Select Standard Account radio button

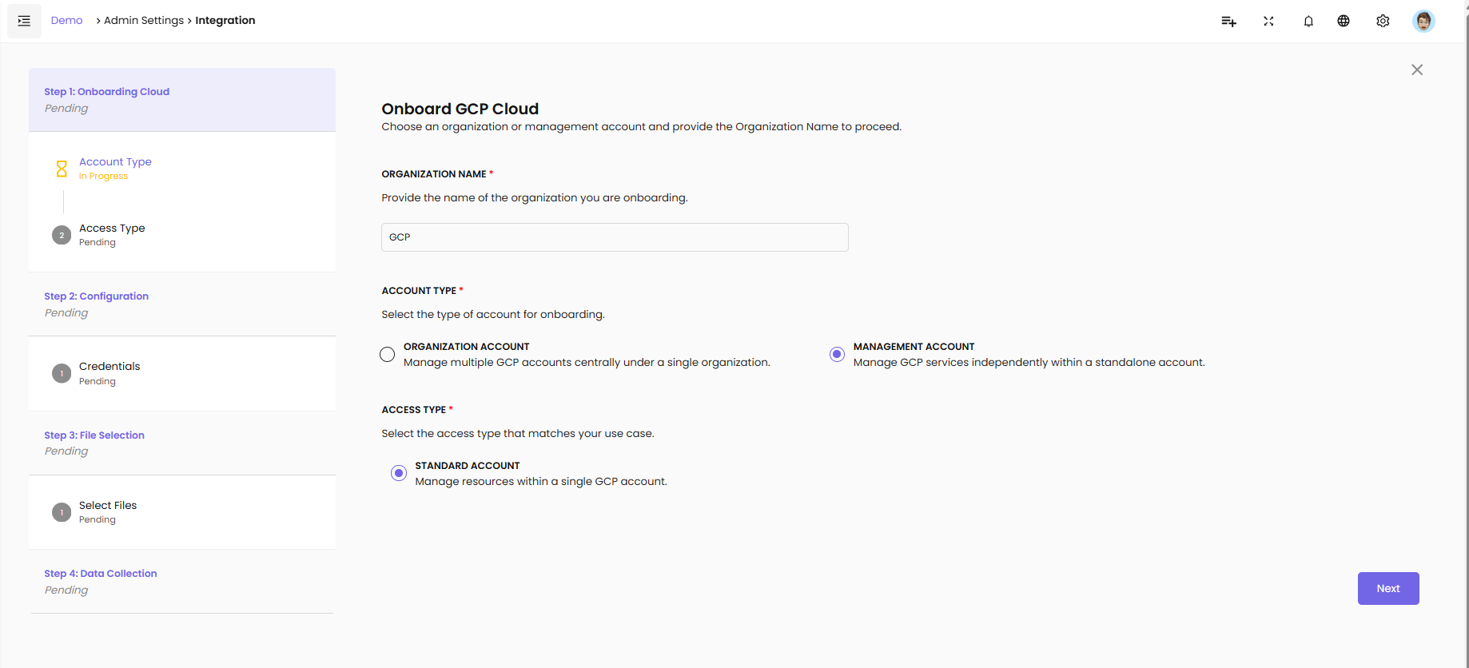tap(399, 473)
